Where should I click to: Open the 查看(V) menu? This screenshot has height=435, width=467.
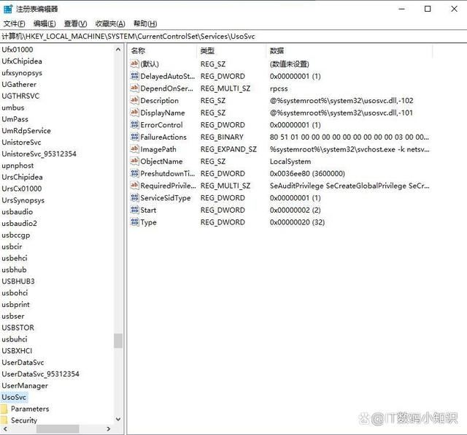point(76,23)
